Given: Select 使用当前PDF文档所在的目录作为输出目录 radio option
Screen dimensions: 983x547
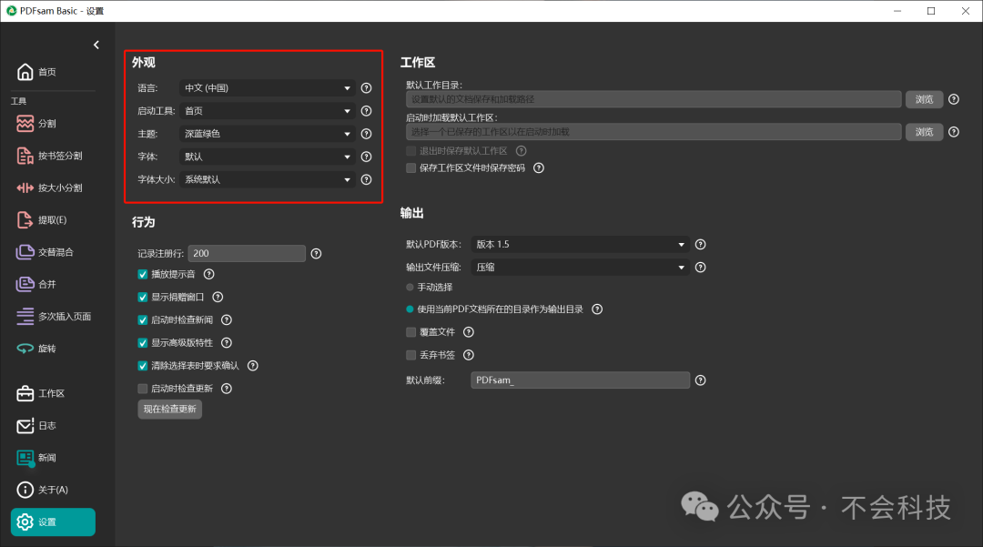Looking at the screenshot, I should click(410, 309).
